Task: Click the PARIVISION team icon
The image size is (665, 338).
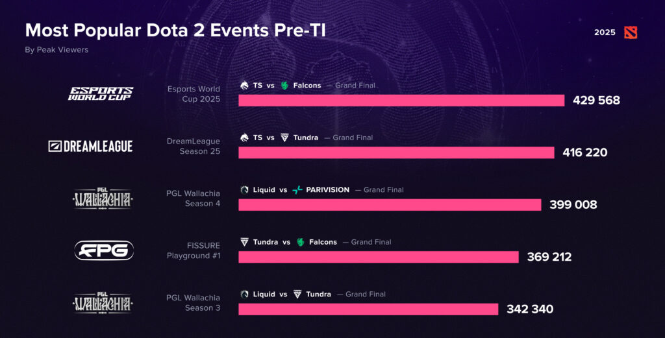Action: 297,189
